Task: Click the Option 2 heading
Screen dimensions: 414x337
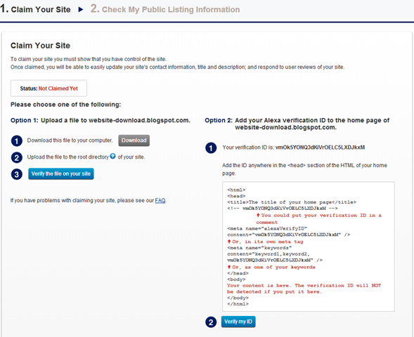Action: click(297, 124)
